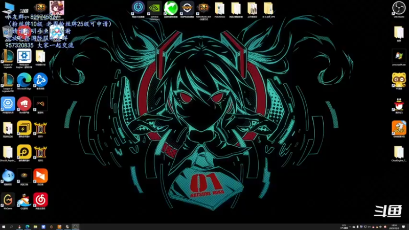Launch the Battle.net desktop shortcut
The width and height of the screenshot is (409, 230).
coord(40,81)
